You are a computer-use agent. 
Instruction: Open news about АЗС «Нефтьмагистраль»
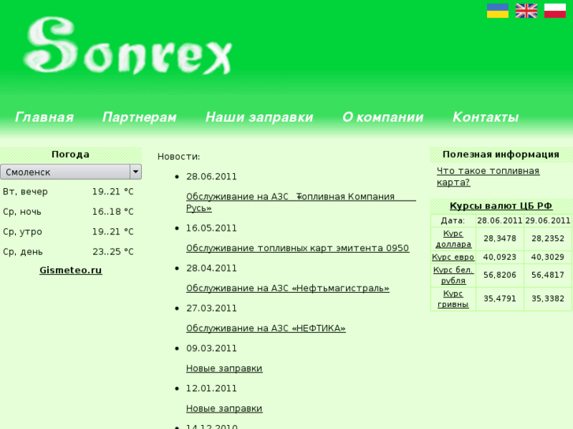point(288,288)
